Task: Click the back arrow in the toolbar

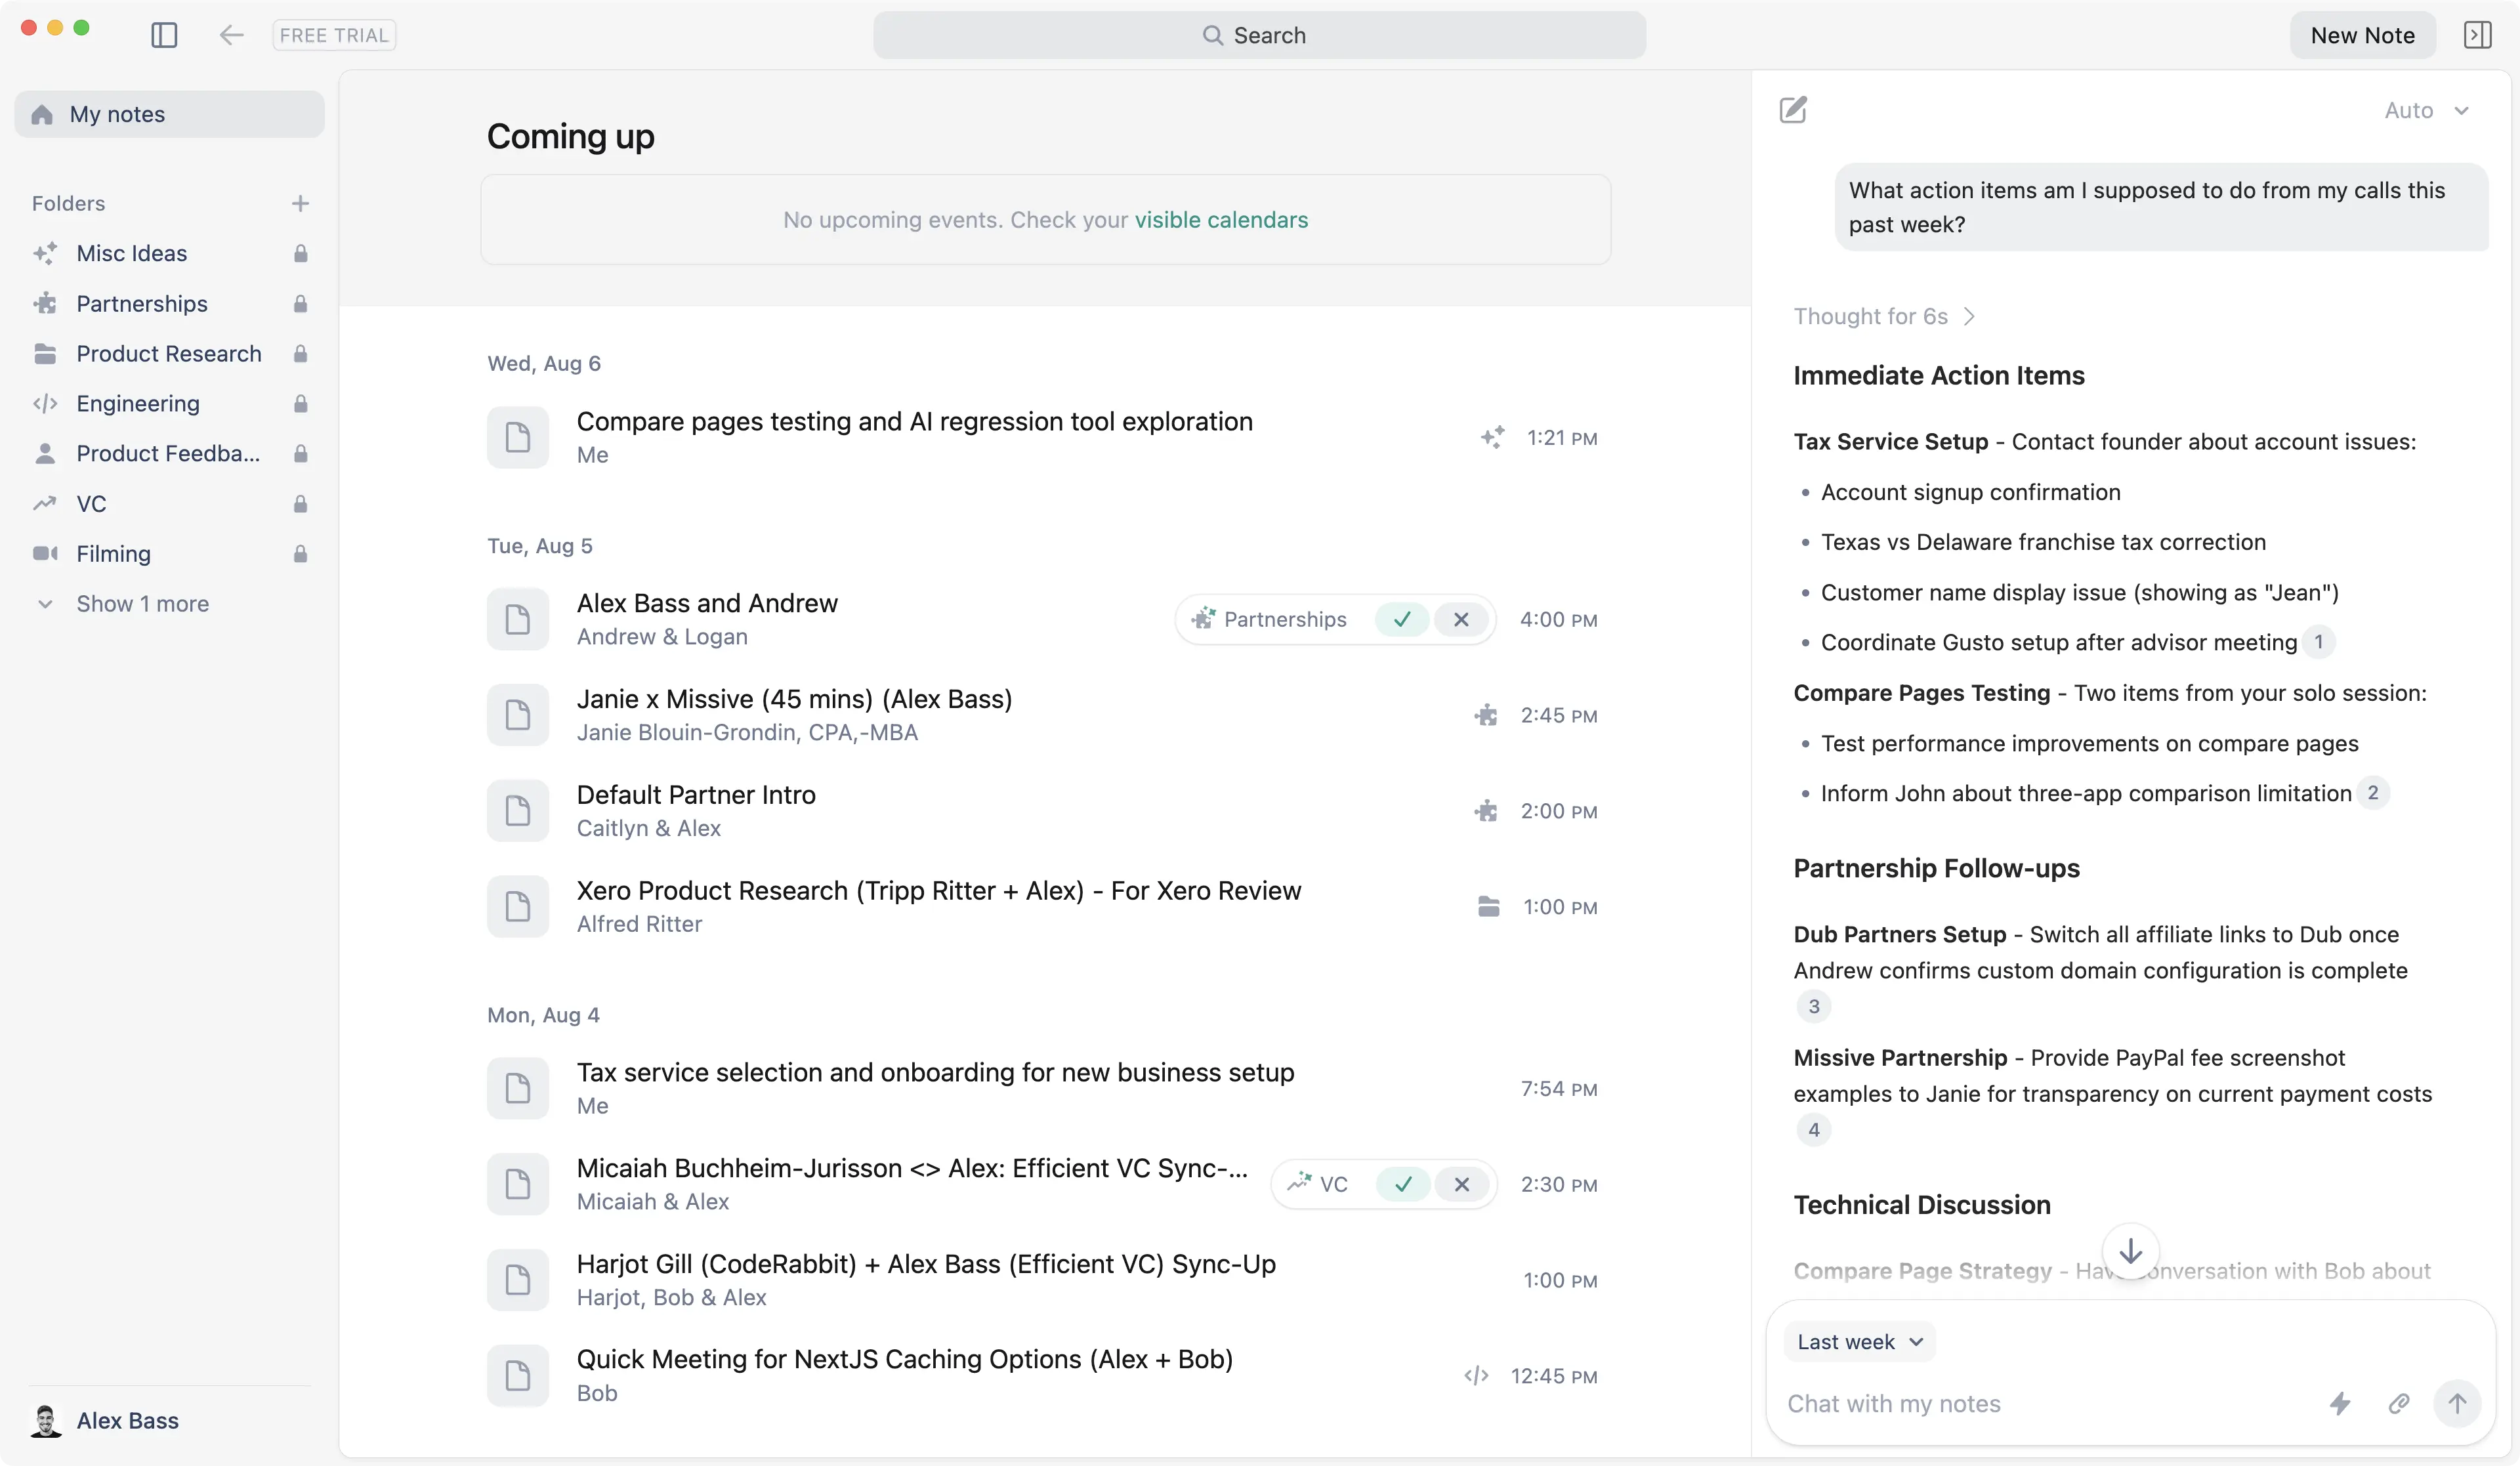Action: (231, 35)
